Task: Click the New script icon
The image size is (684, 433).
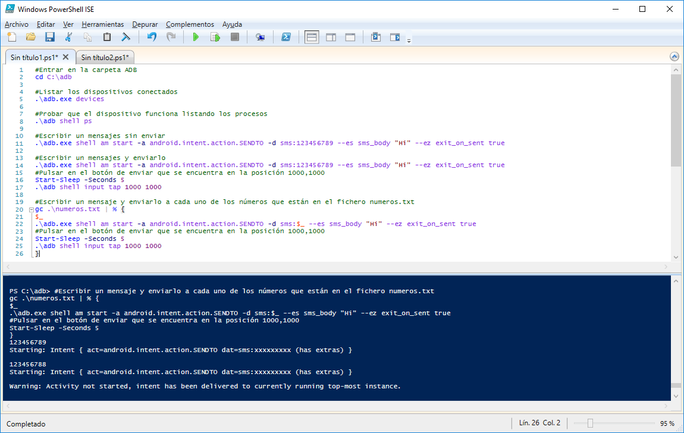Action: coord(12,37)
